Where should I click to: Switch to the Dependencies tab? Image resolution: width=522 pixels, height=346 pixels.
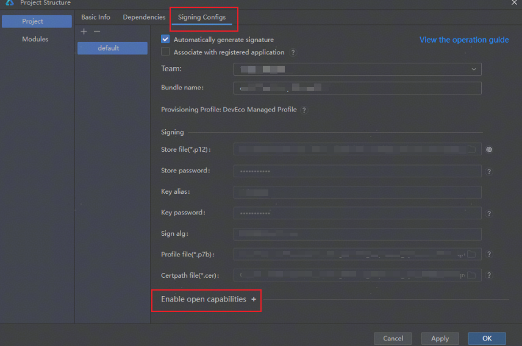(144, 17)
